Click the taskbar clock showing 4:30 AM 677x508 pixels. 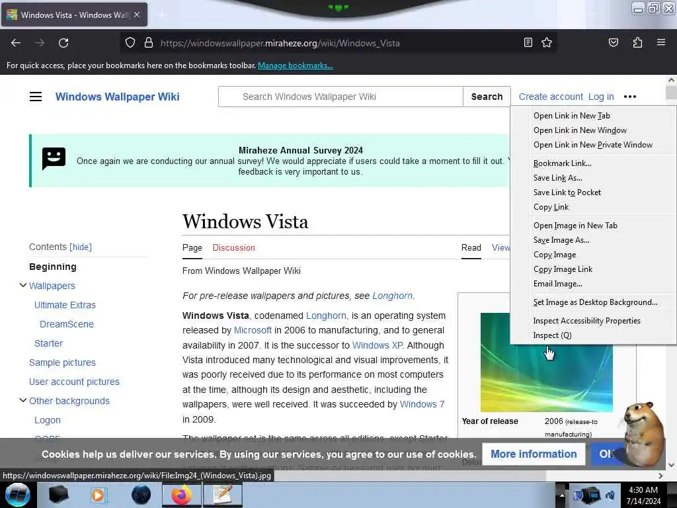[643, 495]
